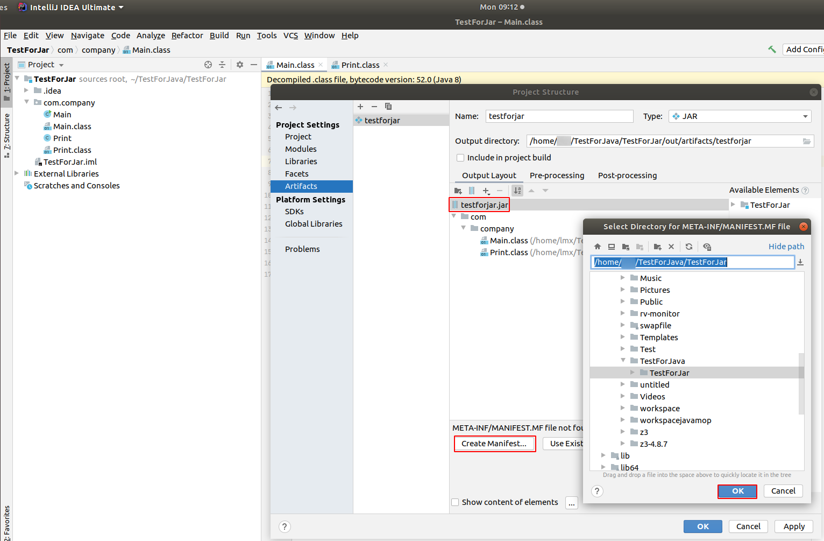Screen dimensions: 824x541
Task: Open help button in Project Structure dialog
Action: coord(285,526)
